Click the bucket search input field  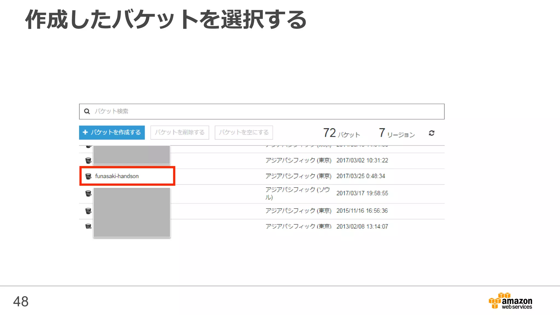point(262,111)
